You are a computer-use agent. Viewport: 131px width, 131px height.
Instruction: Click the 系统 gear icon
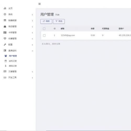tap(5, 14)
